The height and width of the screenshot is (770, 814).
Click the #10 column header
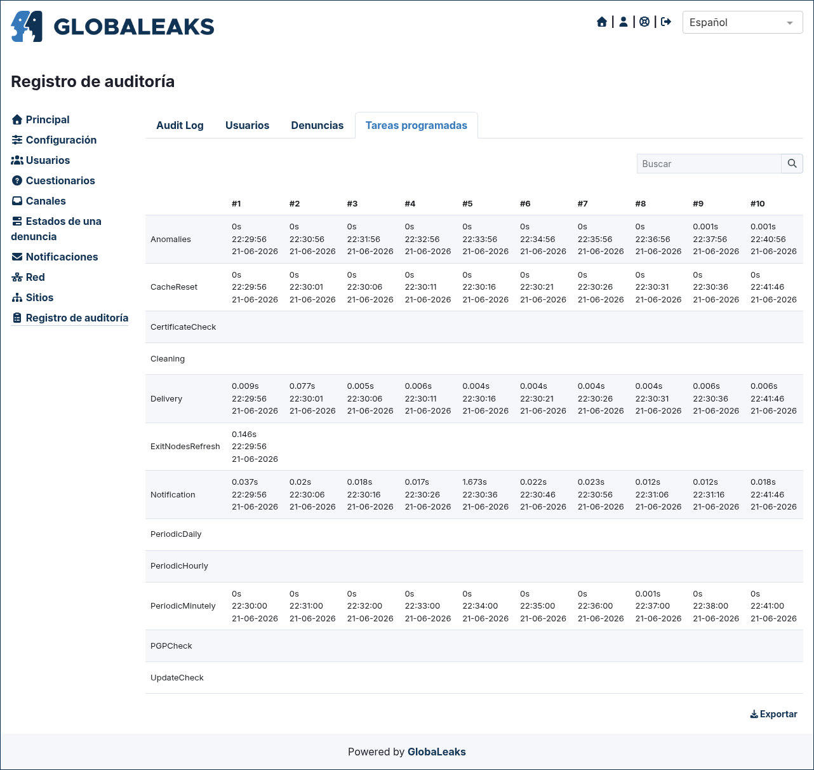[x=757, y=203]
